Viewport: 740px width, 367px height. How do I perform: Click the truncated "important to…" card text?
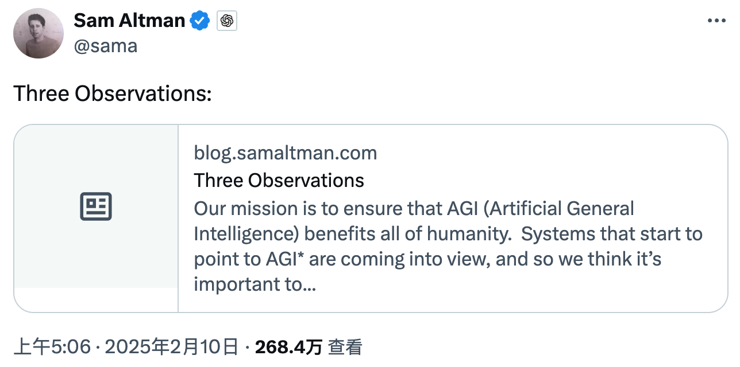coord(255,284)
